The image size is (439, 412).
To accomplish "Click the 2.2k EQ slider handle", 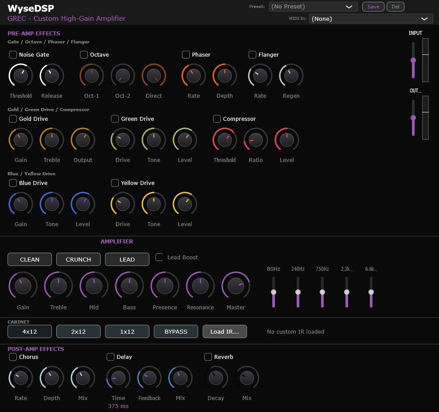I will click(347, 292).
